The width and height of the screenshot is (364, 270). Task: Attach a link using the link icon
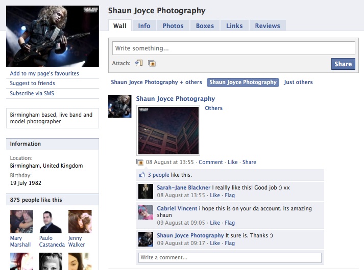point(139,63)
